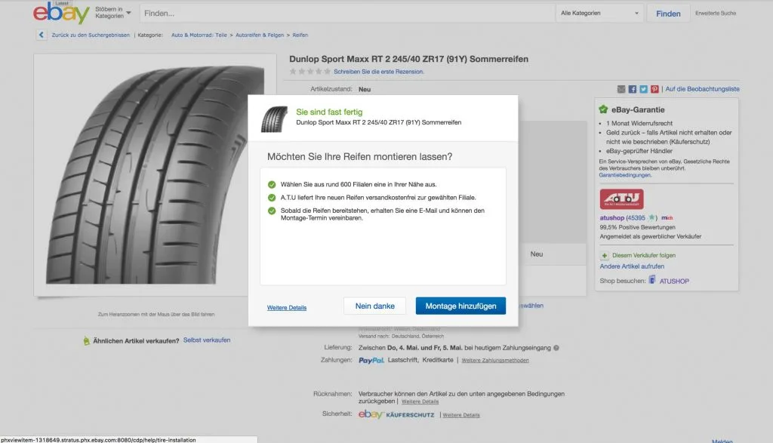Click Nein danke button
The width and height of the screenshot is (773, 443).
374,306
